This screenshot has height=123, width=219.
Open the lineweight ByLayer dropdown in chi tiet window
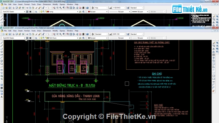click(147, 38)
